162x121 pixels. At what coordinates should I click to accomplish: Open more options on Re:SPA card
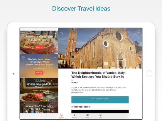tap(55, 105)
